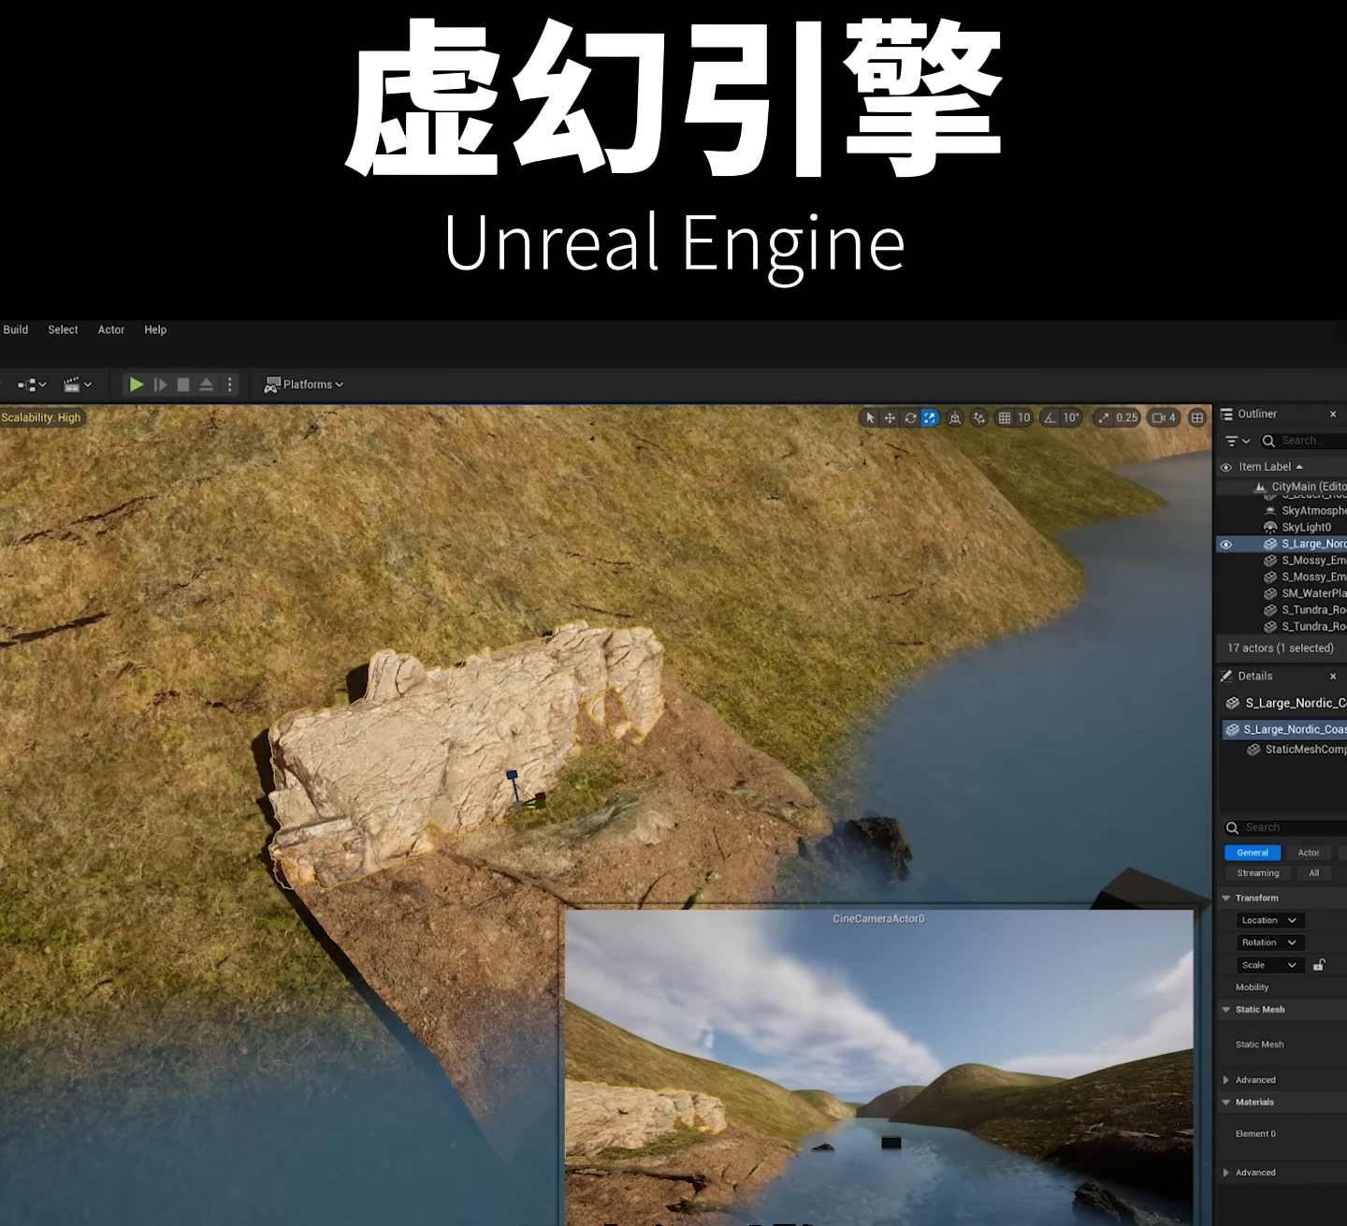Stop the play session
This screenshot has height=1226, width=1347.
[183, 385]
